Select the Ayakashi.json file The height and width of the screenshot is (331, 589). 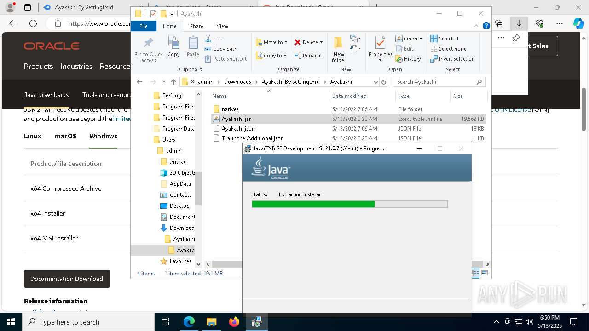[348, 129]
